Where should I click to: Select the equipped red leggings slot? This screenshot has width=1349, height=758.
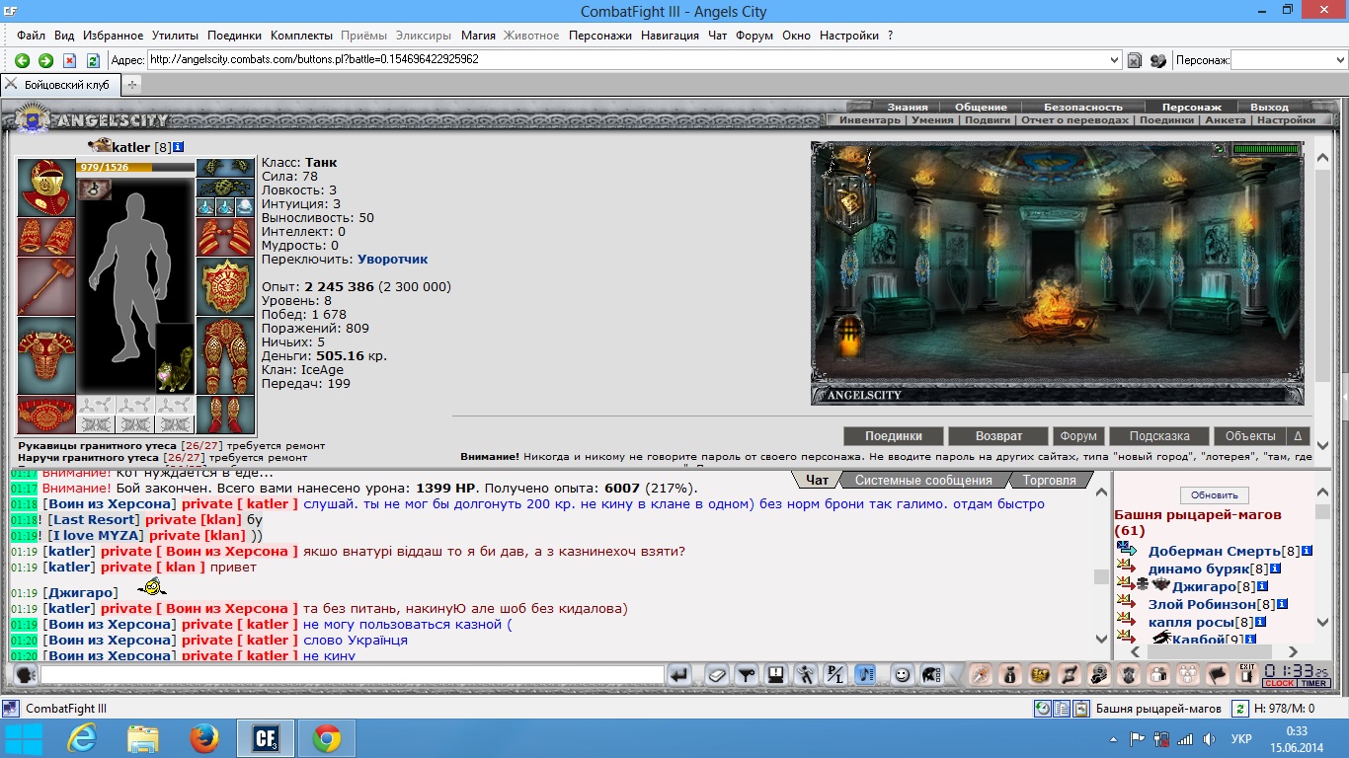[226, 355]
